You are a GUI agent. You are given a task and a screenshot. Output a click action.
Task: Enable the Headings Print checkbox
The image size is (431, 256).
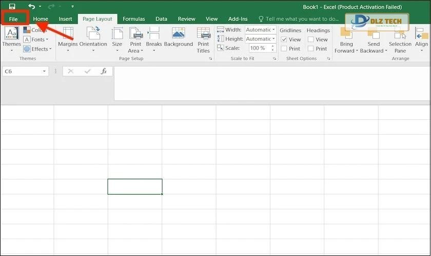310,49
